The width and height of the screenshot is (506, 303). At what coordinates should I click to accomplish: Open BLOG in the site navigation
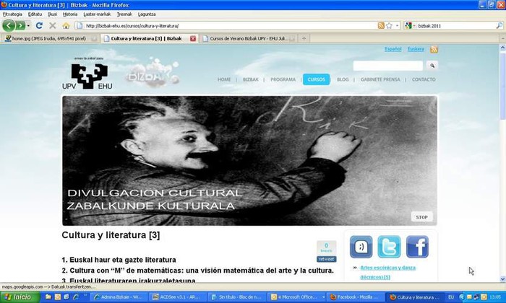click(x=343, y=79)
